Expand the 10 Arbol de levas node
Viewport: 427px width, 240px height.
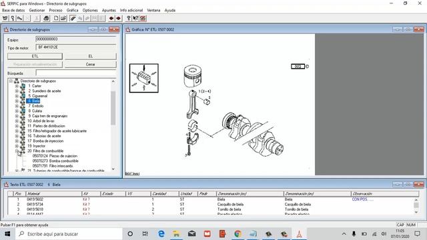[17, 121]
